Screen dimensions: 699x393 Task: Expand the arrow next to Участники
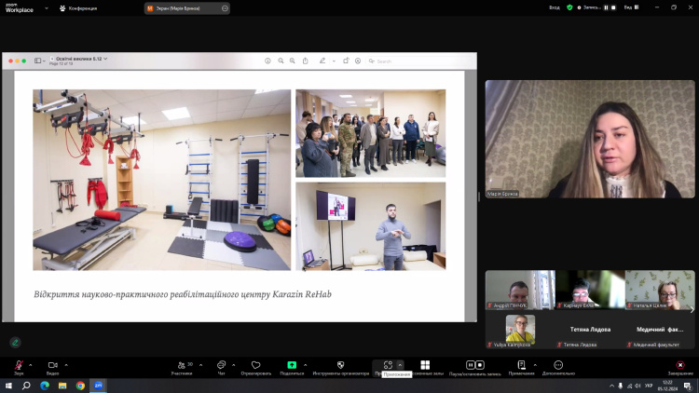point(200,365)
